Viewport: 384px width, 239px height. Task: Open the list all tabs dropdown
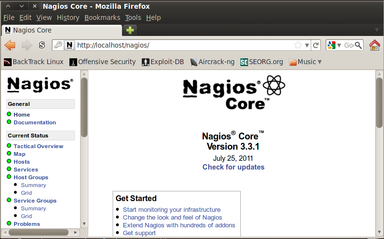tap(377, 30)
